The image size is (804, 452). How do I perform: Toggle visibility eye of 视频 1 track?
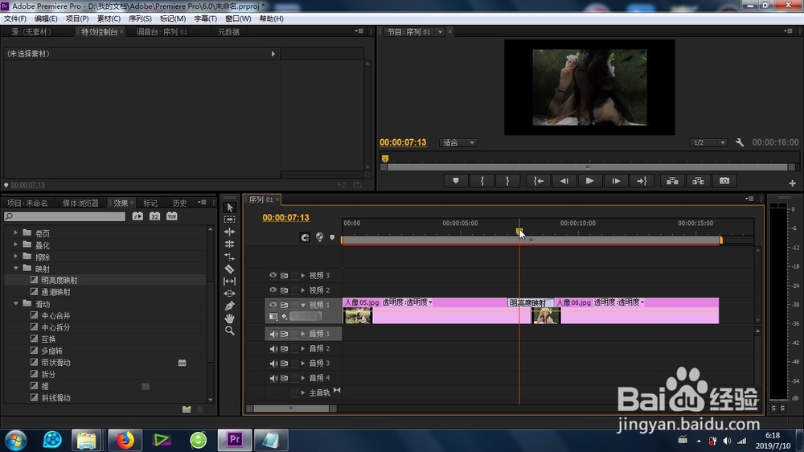[x=273, y=305]
